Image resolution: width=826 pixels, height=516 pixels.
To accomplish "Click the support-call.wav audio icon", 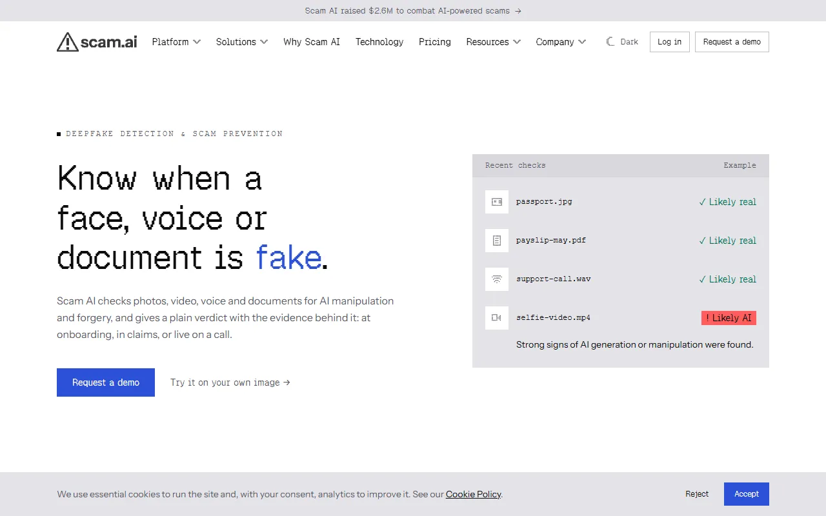I will [497, 279].
